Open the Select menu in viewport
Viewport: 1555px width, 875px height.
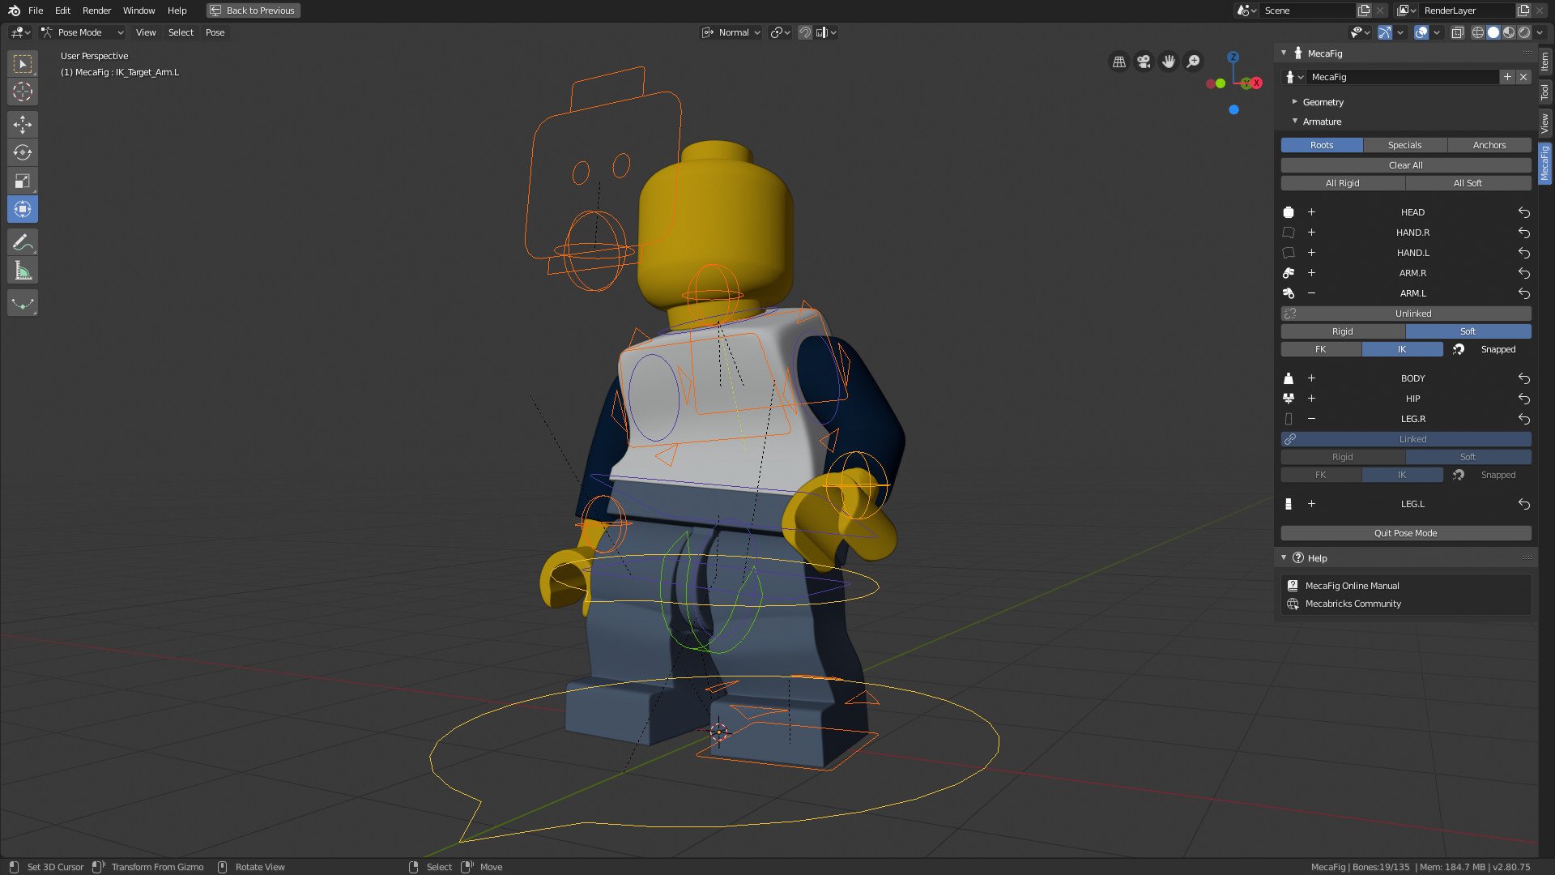pos(181,32)
